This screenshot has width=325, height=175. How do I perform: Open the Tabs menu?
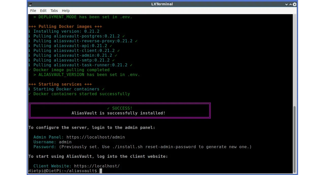click(54, 11)
